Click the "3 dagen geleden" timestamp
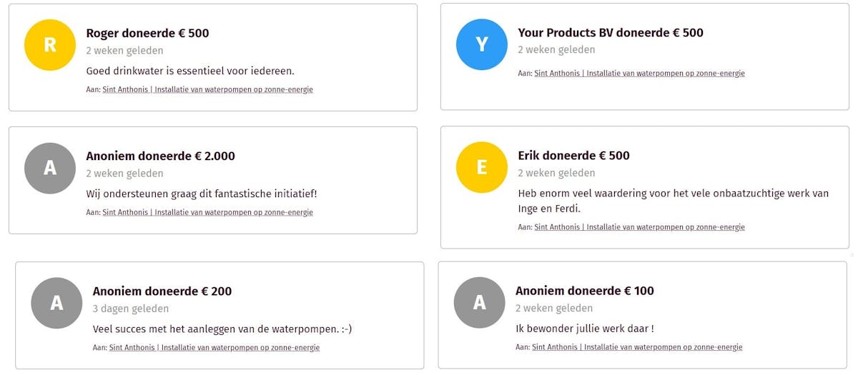 coord(131,309)
